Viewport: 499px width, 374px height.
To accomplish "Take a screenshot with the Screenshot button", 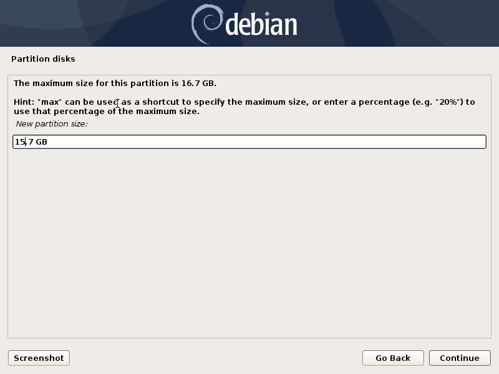I will point(39,358).
